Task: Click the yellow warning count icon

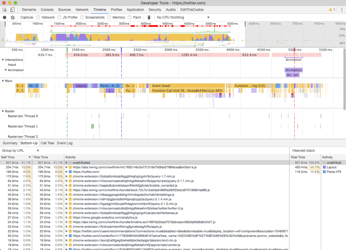Action: pos(332,9)
